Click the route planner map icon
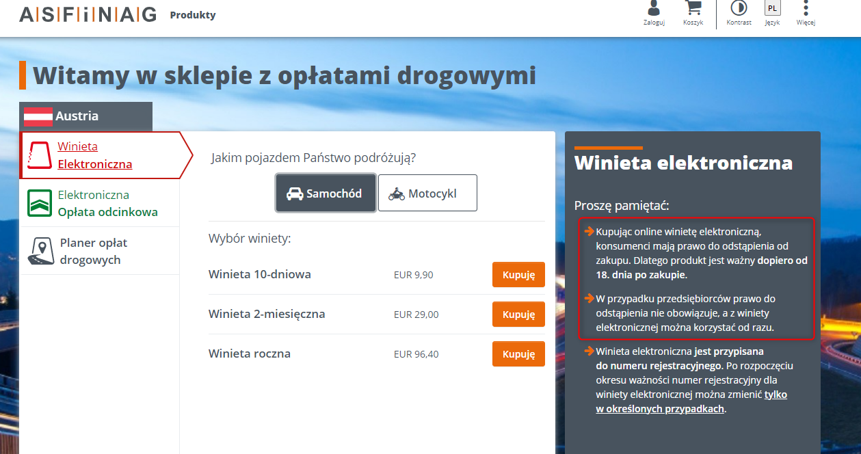Viewport: 861px width, 454px height. tap(40, 251)
